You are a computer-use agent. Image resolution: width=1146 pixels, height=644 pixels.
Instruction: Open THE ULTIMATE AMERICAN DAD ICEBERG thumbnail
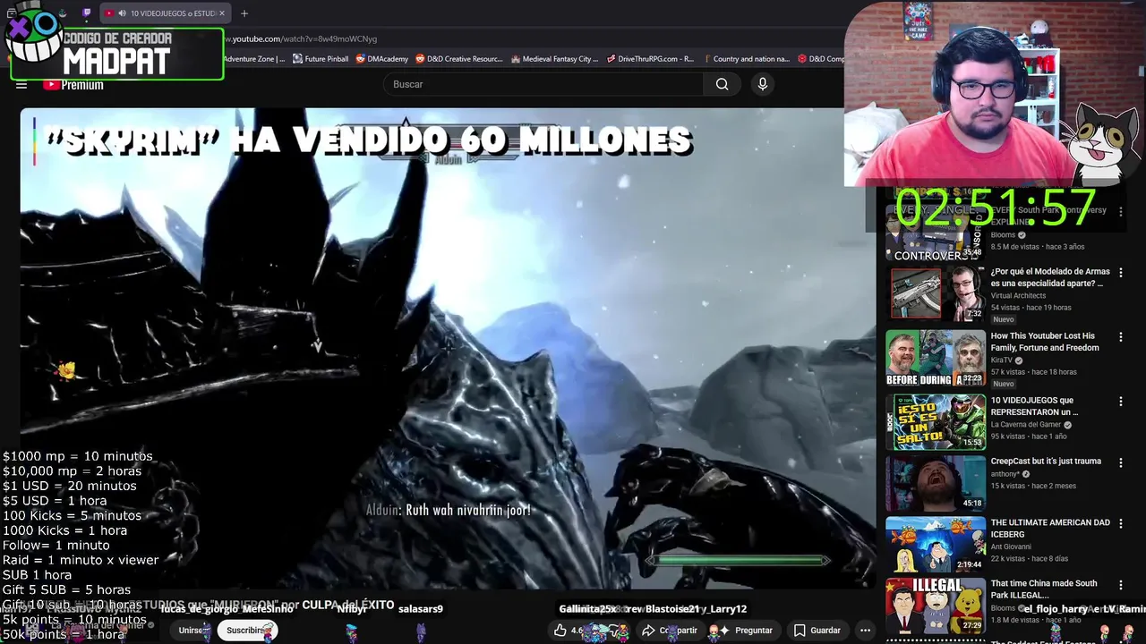click(936, 544)
